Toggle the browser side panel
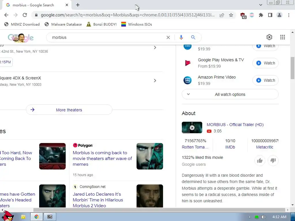 point(270,15)
